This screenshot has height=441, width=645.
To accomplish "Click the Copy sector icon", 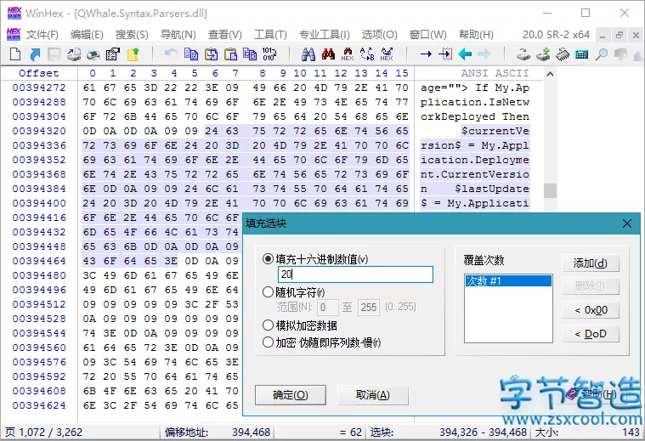I will (x=190, y=54).
